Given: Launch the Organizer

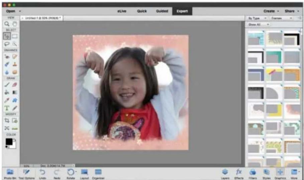Looking at the screenshot, I should [98, 174].
